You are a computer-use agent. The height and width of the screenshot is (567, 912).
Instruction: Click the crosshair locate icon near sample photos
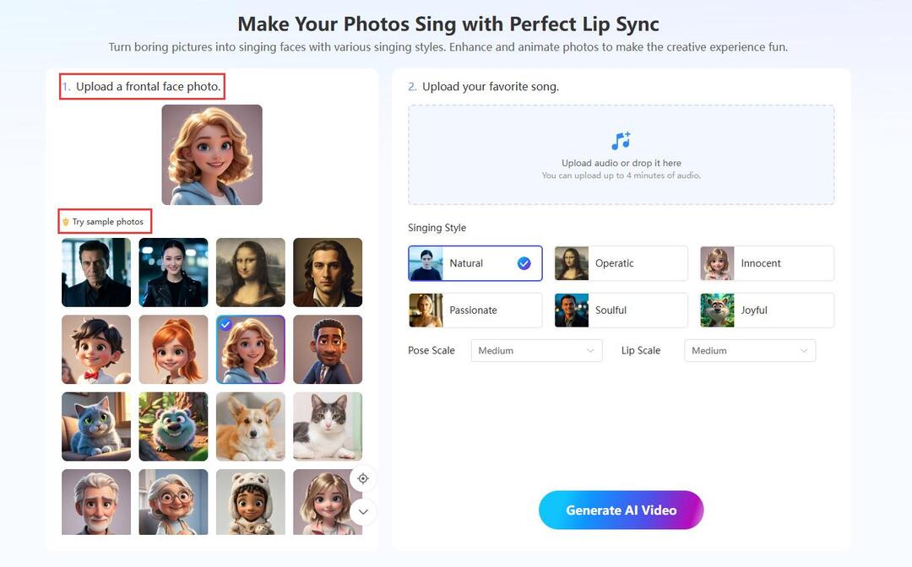coord(363,478)
